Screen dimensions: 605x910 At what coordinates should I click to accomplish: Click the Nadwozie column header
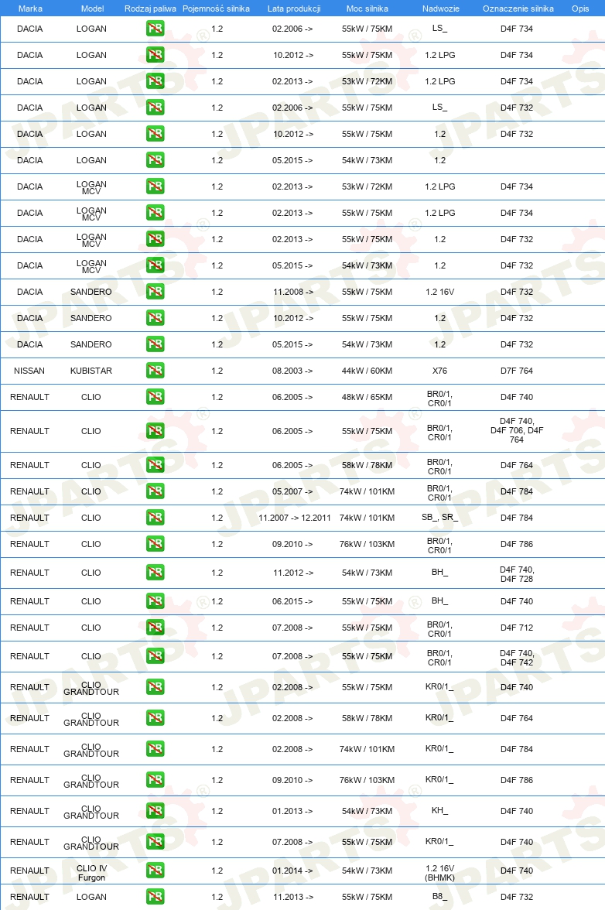coord(441,8)
